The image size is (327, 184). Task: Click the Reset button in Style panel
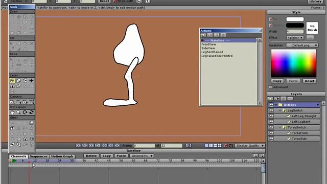310,81
